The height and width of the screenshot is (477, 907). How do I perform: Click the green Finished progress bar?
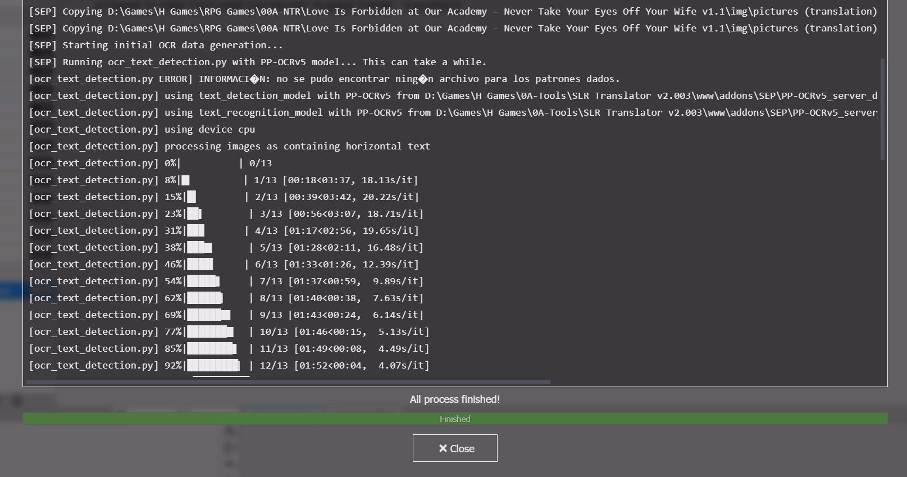click(455, 419)
